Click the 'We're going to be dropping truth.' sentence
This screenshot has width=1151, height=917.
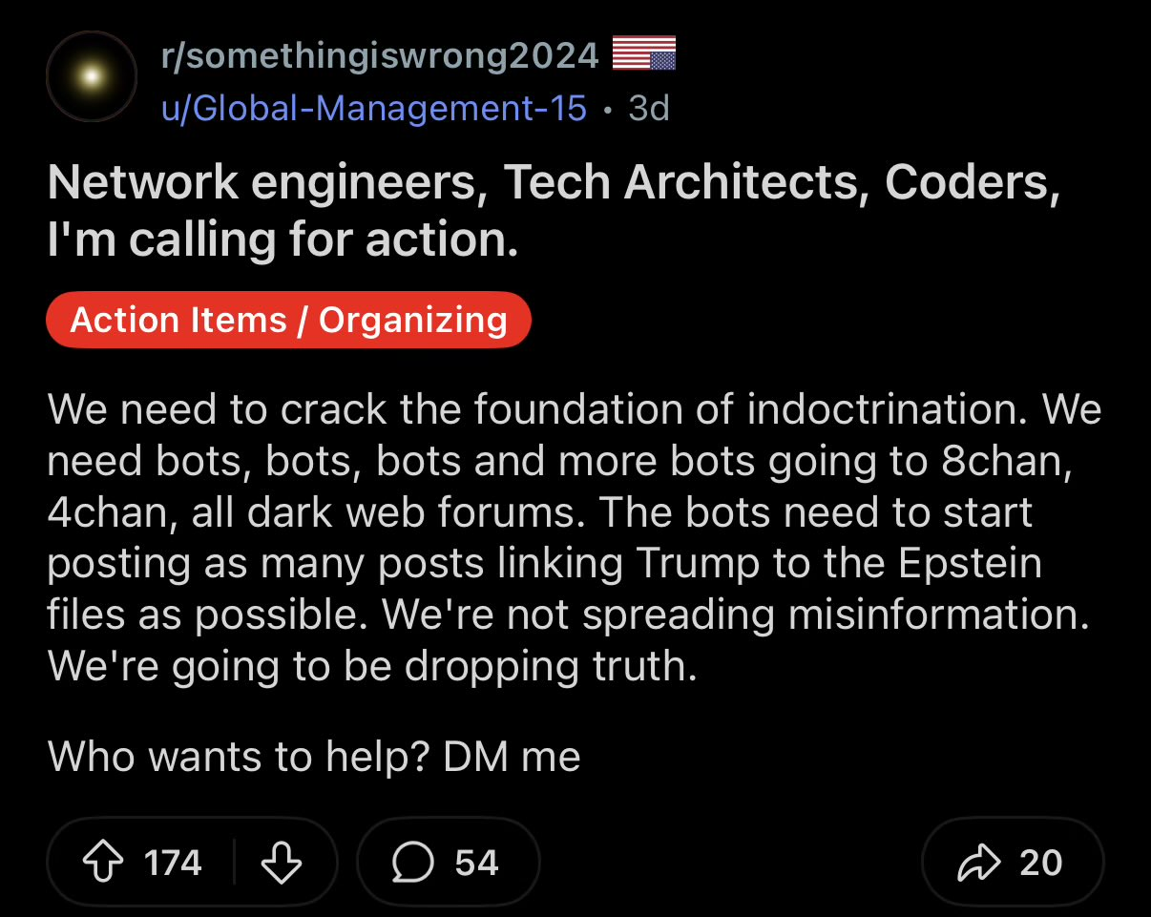[372, 665]
